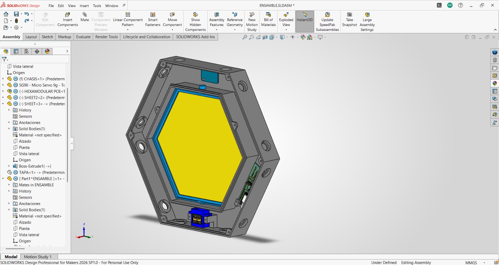Open Large Assembly Settings
The image size is (499, 265).
click(x=367, y=22)
